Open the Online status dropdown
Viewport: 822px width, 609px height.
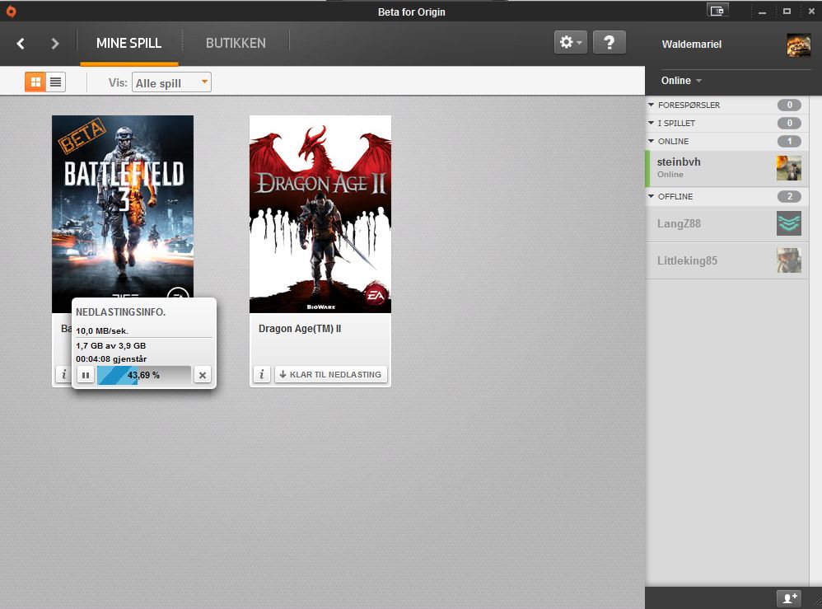coord(681,81)
